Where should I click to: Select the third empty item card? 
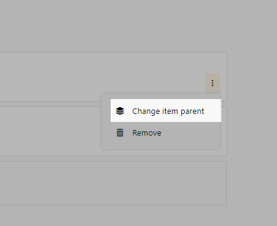[113, 183]
